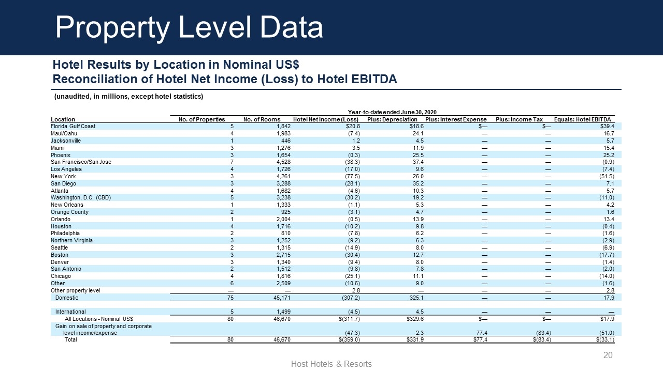
Task: Click New York net loss '(77.5)'
Action: coord(352,176)
